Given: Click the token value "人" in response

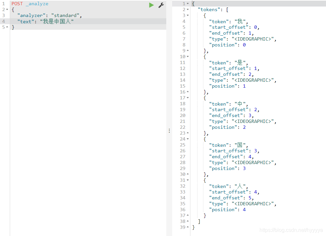Looking at the screenshot, I should coord(240,186).
